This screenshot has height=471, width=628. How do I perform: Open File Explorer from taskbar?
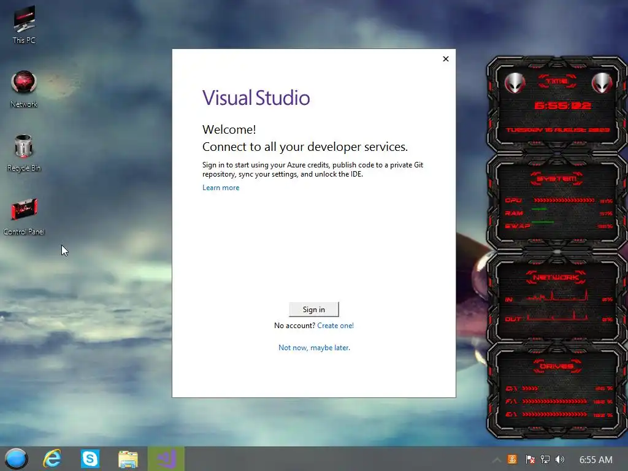(128, 459)
